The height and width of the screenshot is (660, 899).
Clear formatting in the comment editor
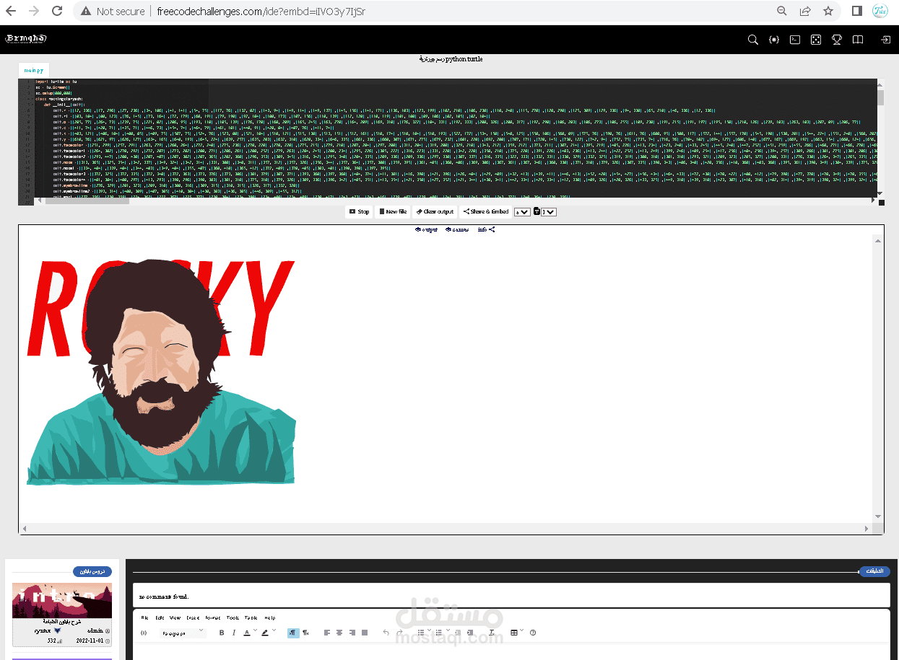[x=491, y=633]
